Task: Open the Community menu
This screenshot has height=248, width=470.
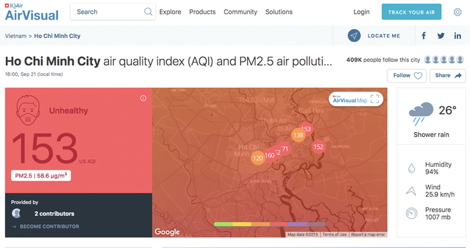Action: tap(240, 12)
